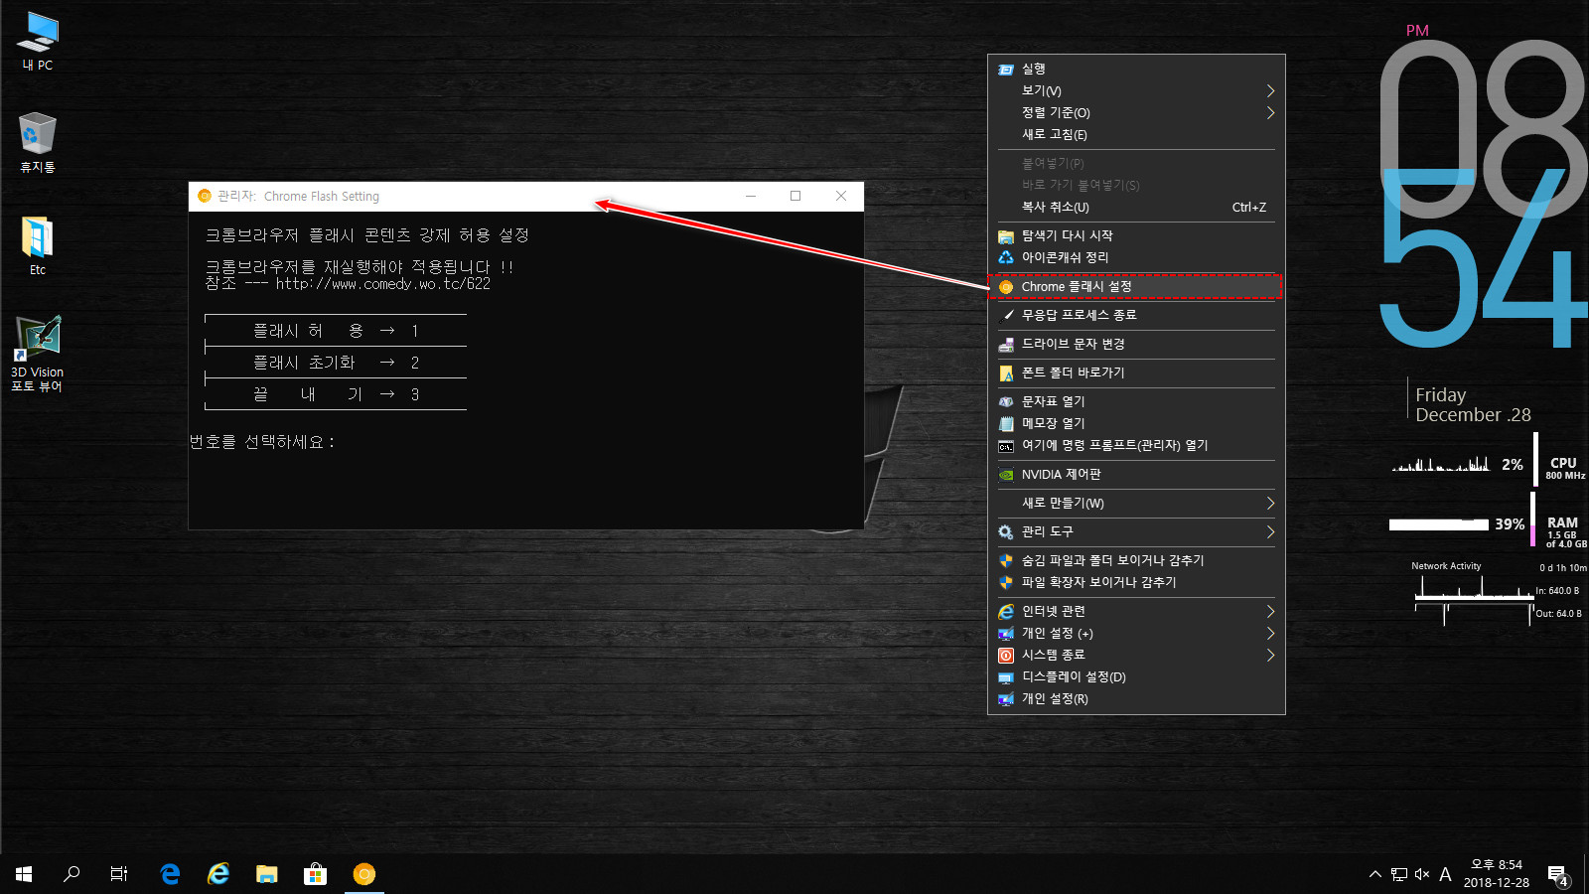
Task: Expand the 보기(V) submenu
Action: click(1136, 90)
